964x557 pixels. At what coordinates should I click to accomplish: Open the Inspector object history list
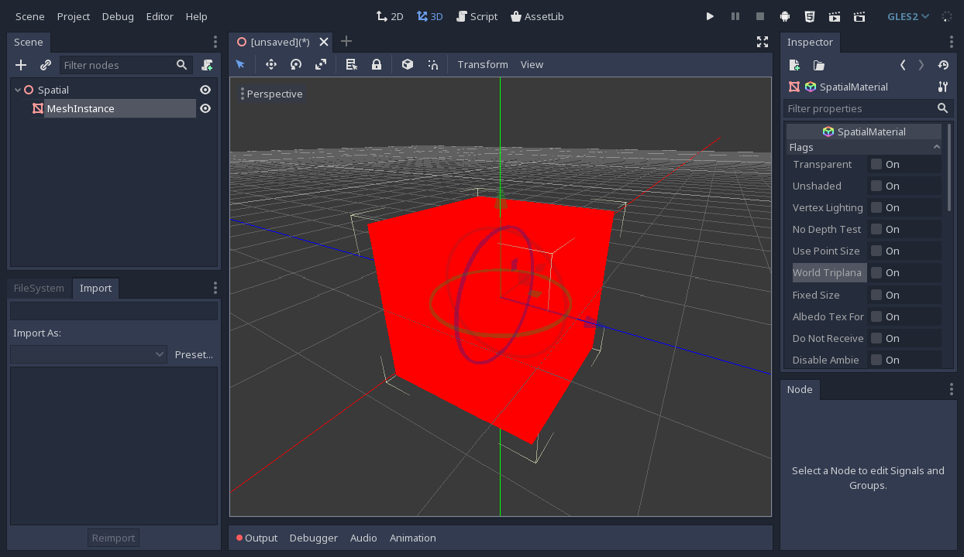943,65
